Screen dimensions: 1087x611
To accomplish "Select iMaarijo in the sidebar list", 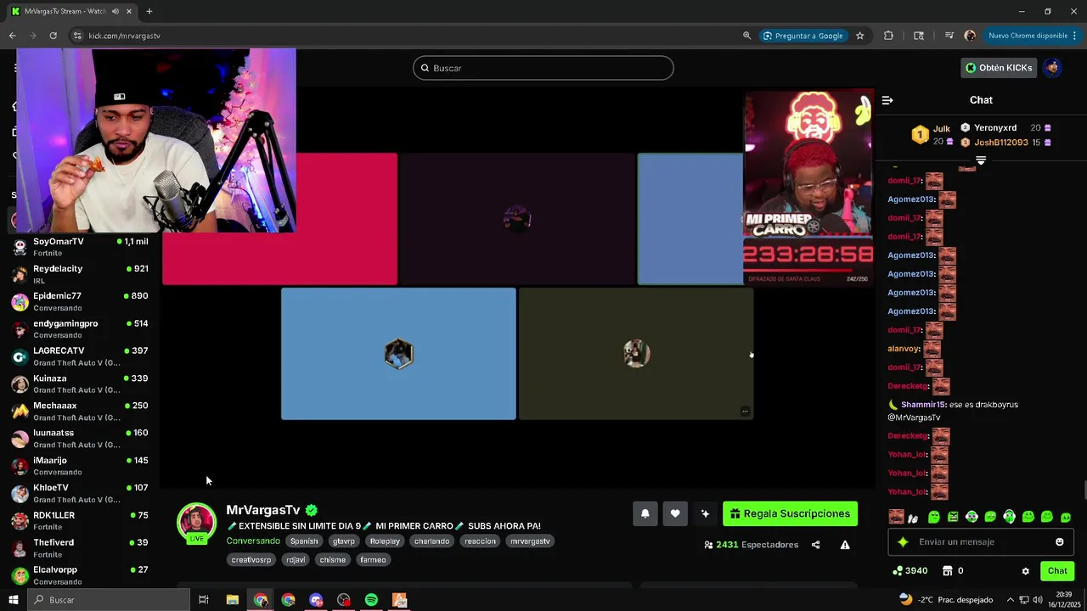I will click(x=80, y=466).
